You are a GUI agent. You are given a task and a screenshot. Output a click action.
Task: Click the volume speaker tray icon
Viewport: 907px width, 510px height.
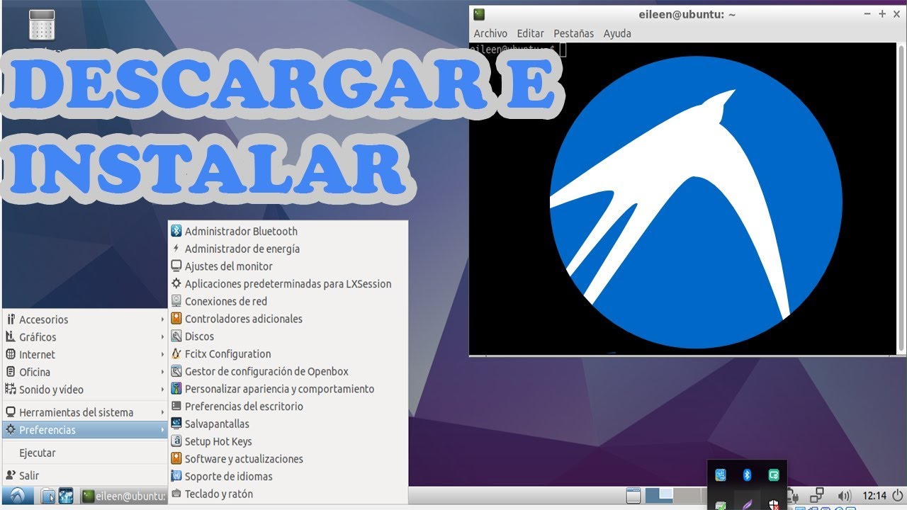843,496
